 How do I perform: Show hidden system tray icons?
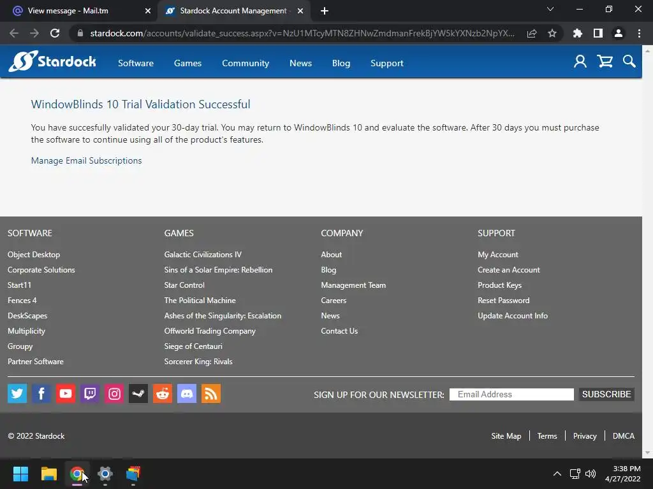click(x=557, y=474)
